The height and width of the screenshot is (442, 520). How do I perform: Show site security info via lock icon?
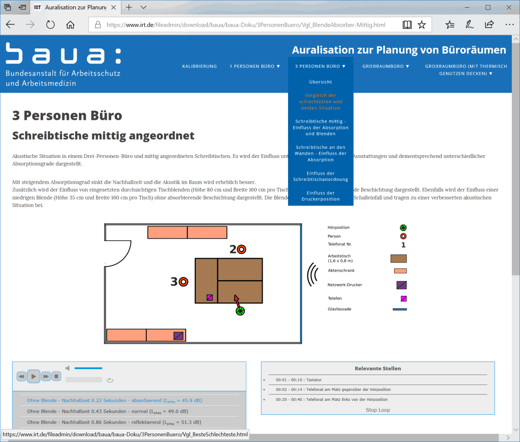[x=98, y=24]
